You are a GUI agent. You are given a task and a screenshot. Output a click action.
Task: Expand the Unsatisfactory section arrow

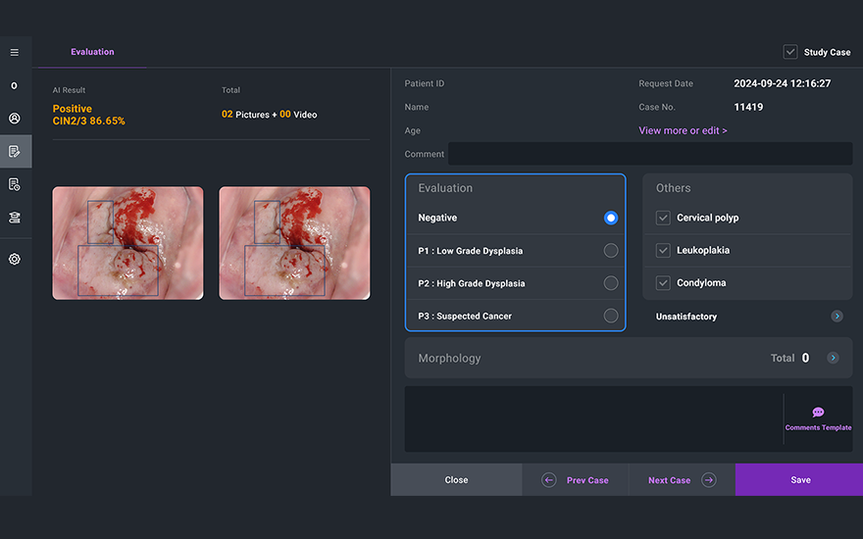[x=837, y=317]
